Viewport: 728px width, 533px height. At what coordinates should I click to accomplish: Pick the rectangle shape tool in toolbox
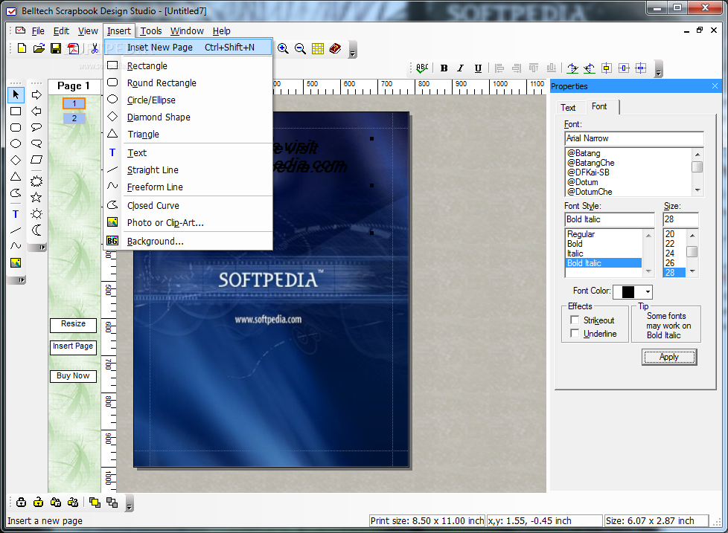coord(16,112)
